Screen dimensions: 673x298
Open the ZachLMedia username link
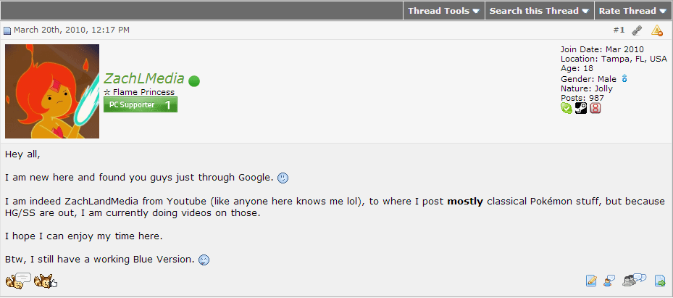[x=144, y=78]
